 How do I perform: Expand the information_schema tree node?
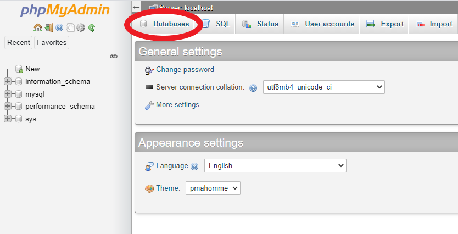(8, 81)
